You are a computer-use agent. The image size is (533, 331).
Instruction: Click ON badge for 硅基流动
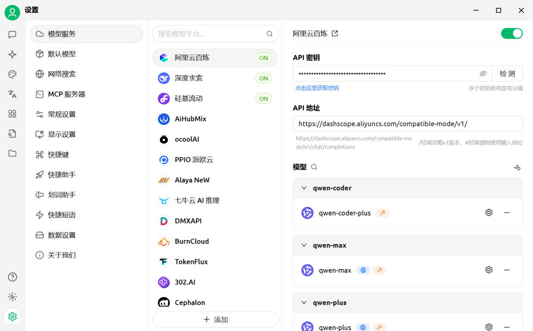(x=264, y=99)
